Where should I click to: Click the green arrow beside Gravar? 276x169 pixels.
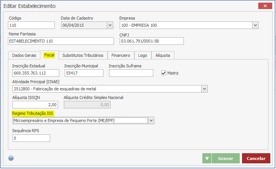click(x=207, y=158)
